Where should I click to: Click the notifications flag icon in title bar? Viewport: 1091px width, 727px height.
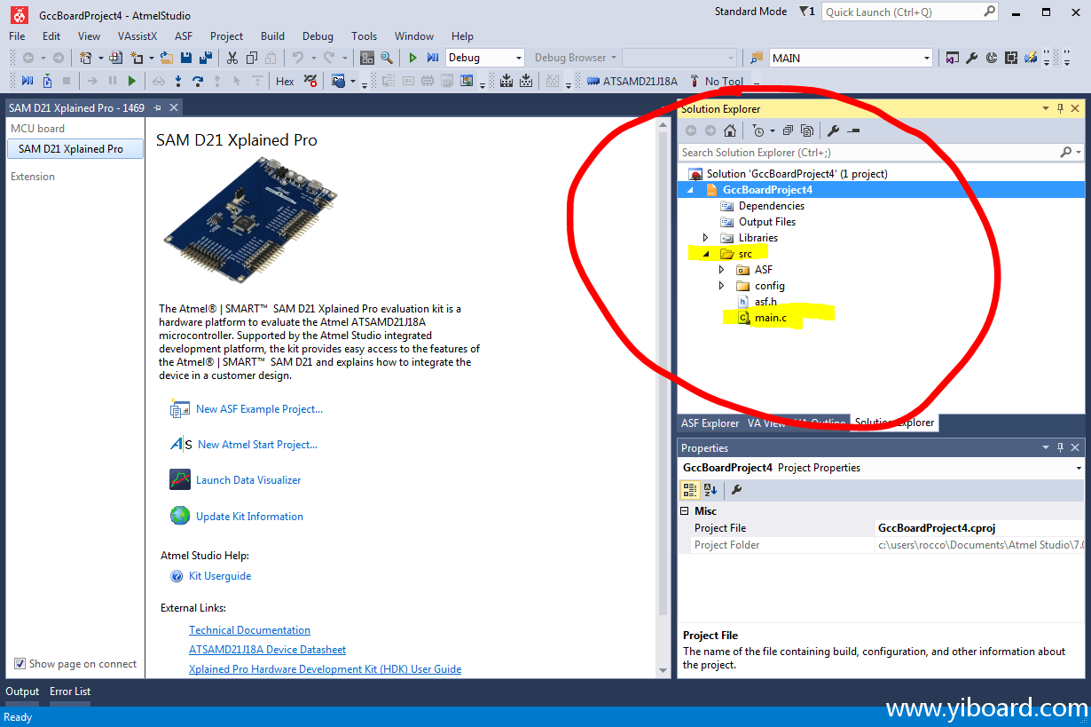point(805,12)
